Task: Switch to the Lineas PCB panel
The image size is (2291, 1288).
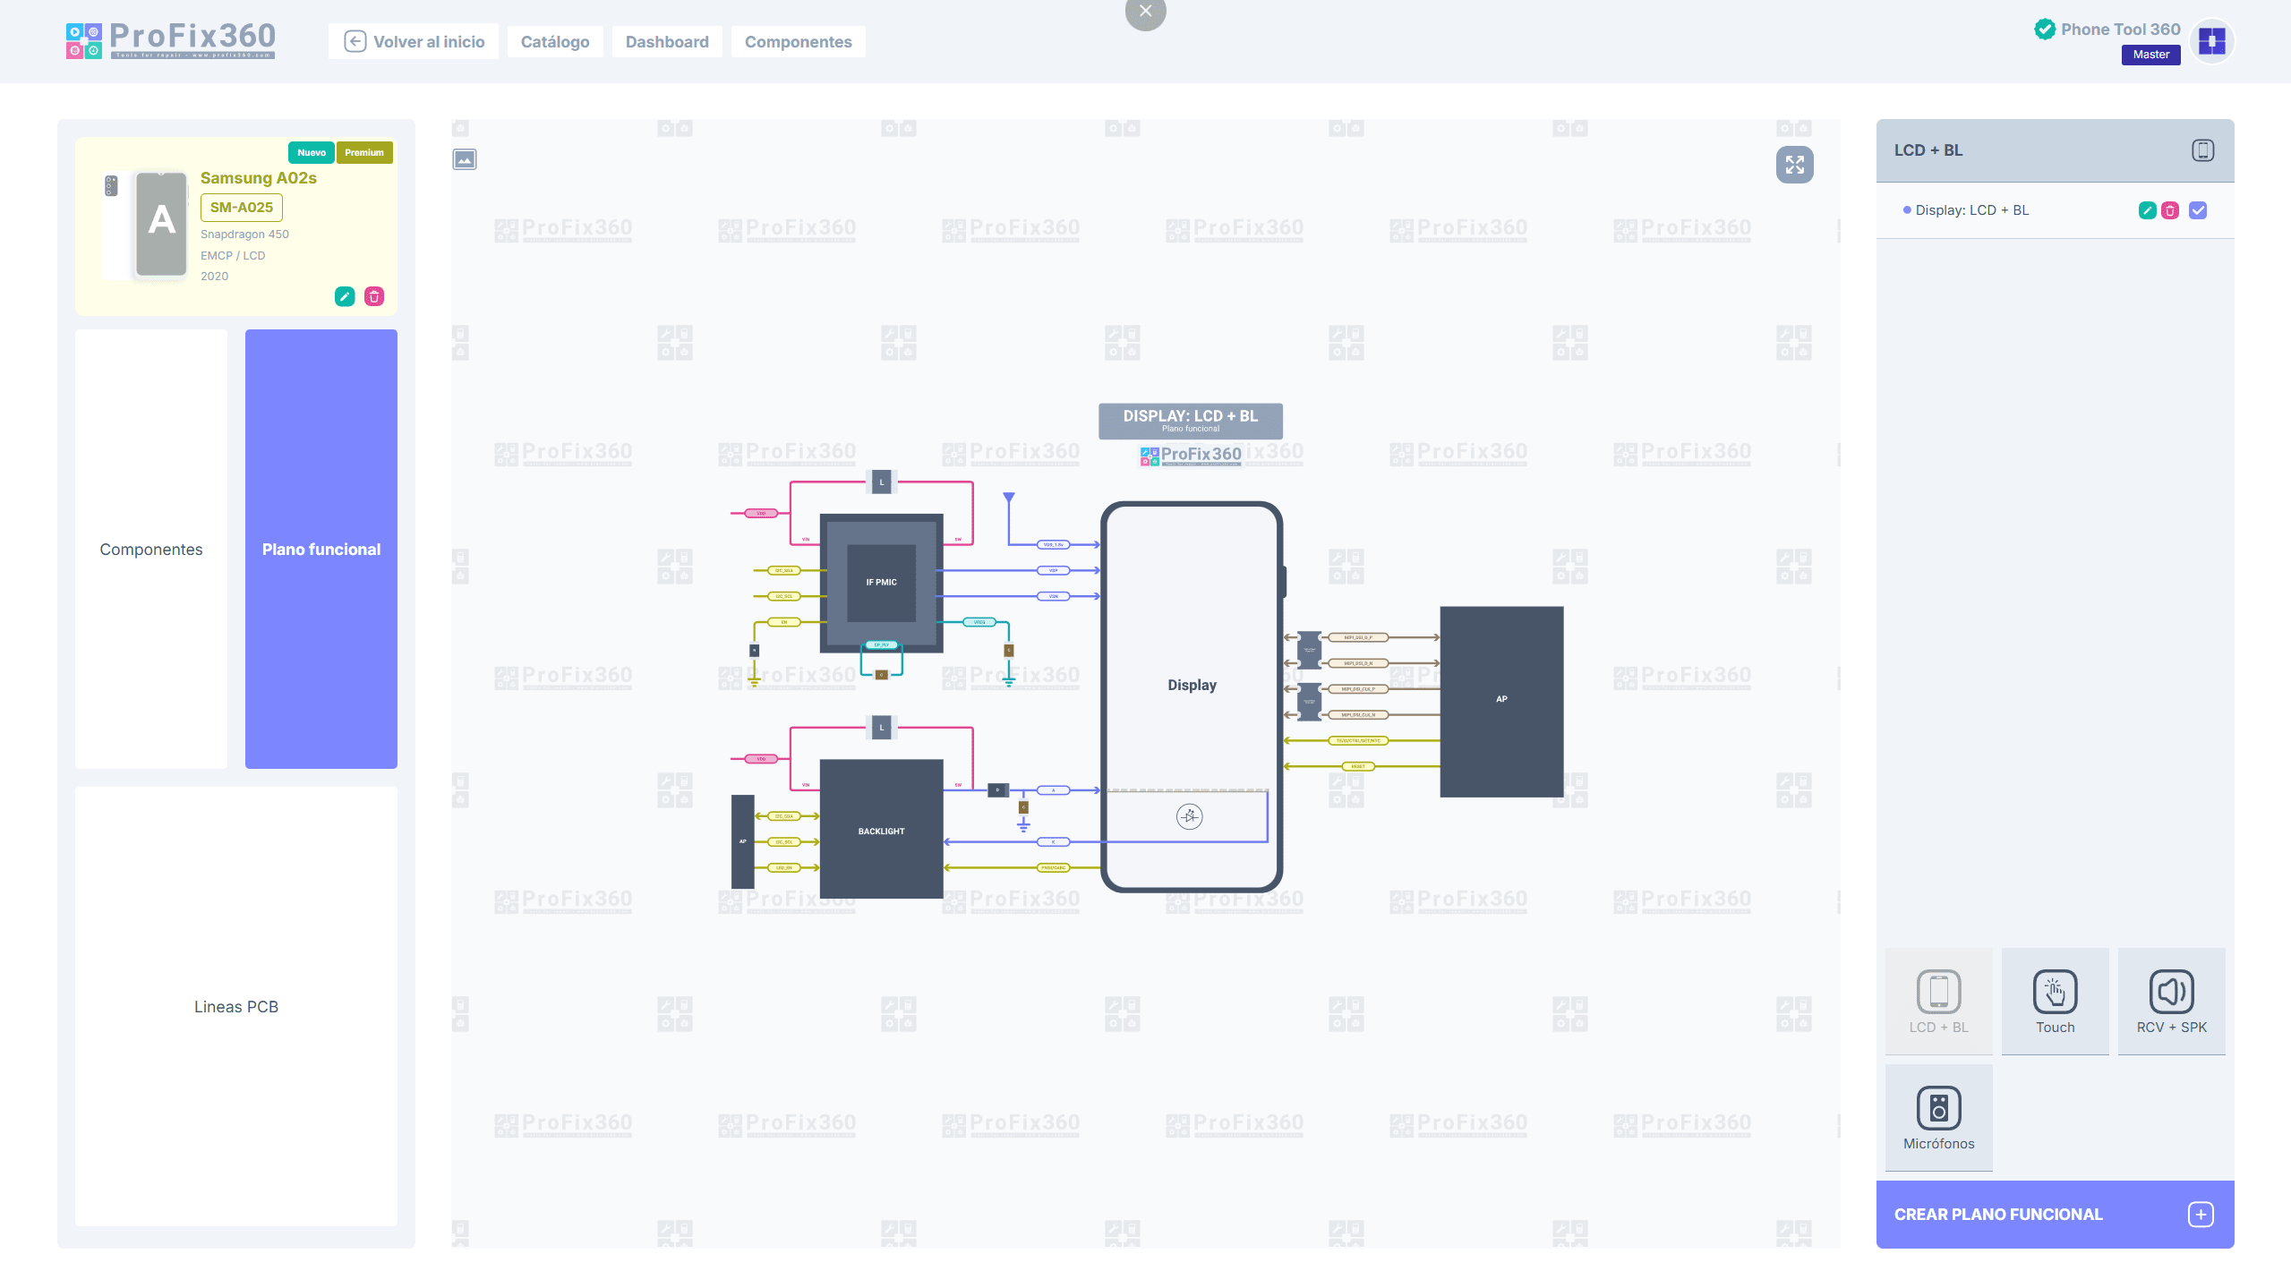Action: [x=236, y=1006]
